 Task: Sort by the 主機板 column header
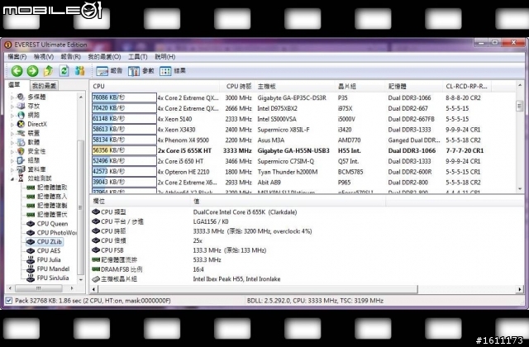click(295, 86)
